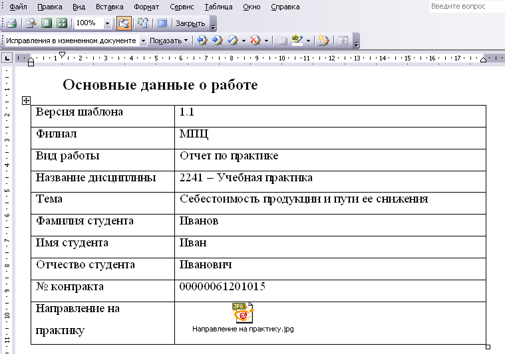Open the Вид menu

[x=79, y=7]
